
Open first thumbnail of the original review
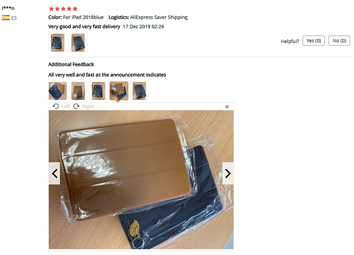coord(58,42)
